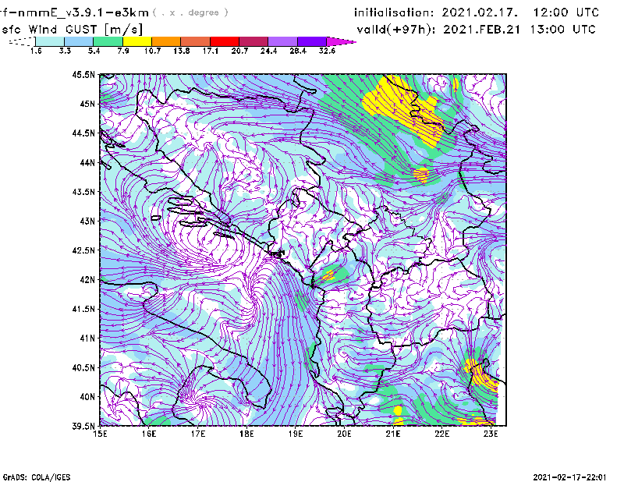Click the green legend swatch
Viewport: 624px width, 482px height.
108,41
